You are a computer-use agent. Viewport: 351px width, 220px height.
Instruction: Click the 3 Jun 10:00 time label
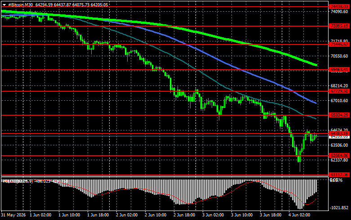pos(242,215)
